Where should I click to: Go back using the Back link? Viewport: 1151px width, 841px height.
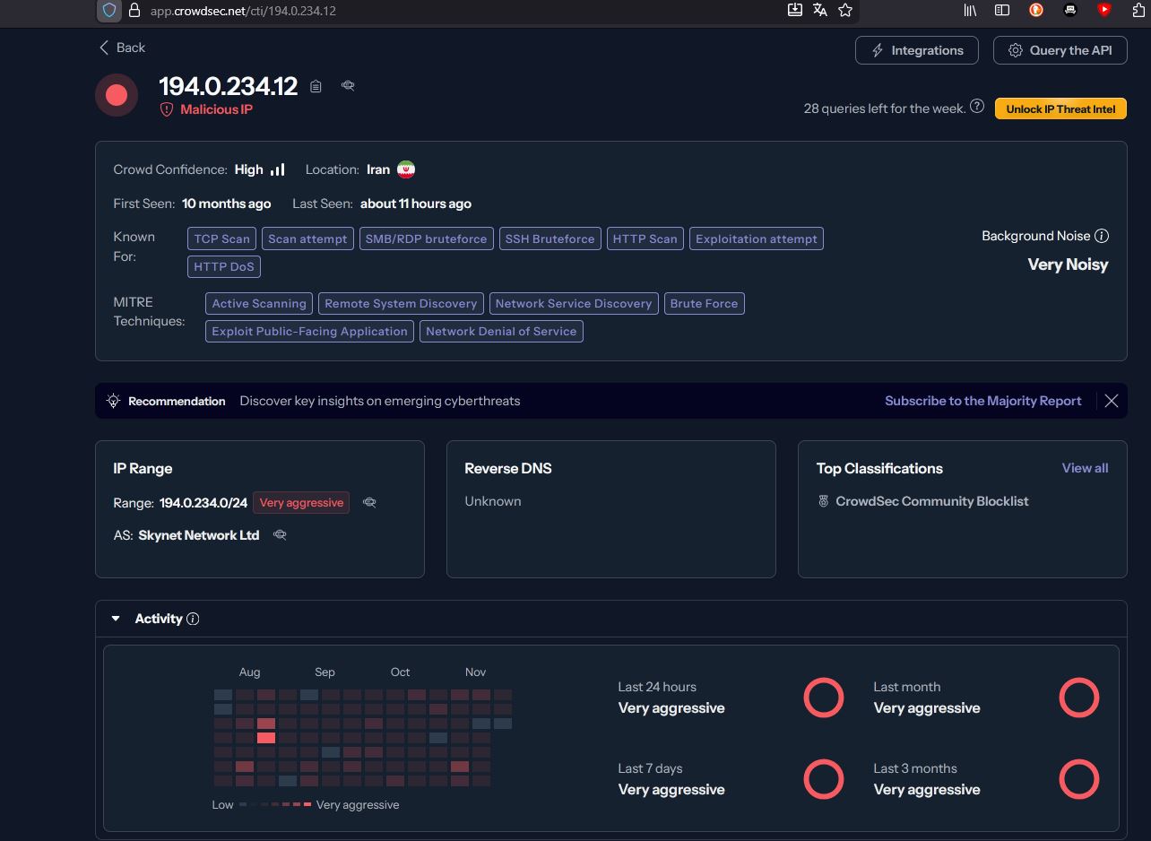[x=122, y=48]
